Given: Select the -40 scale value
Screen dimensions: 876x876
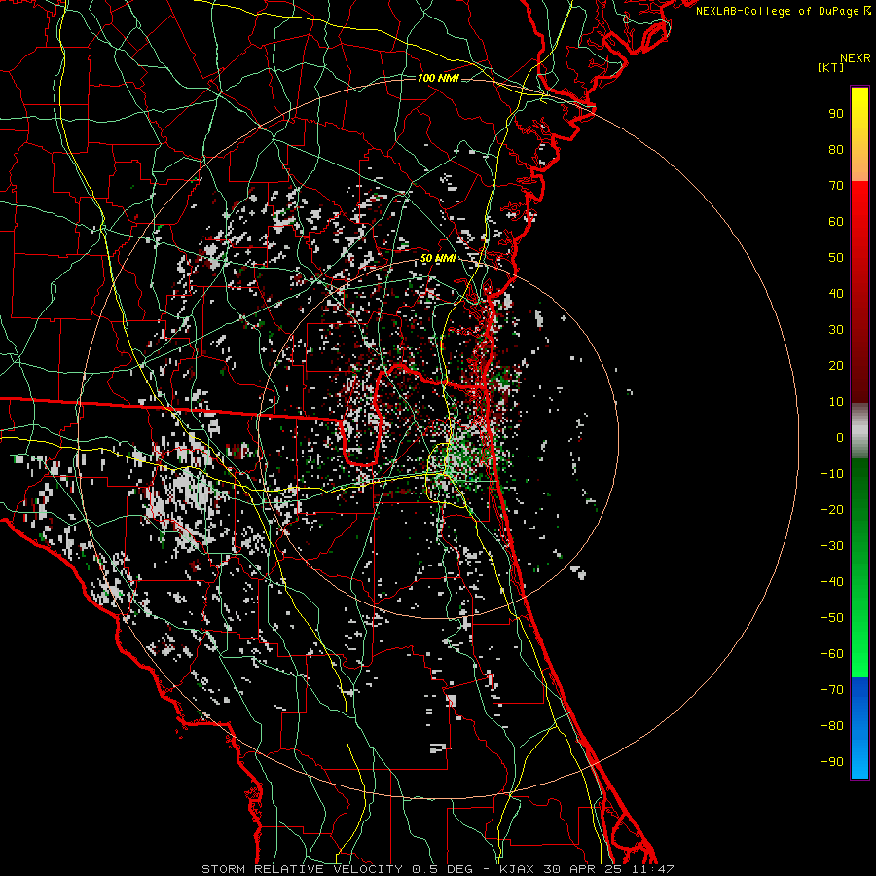Looking at the screenshot, I should tap(832, 582).
